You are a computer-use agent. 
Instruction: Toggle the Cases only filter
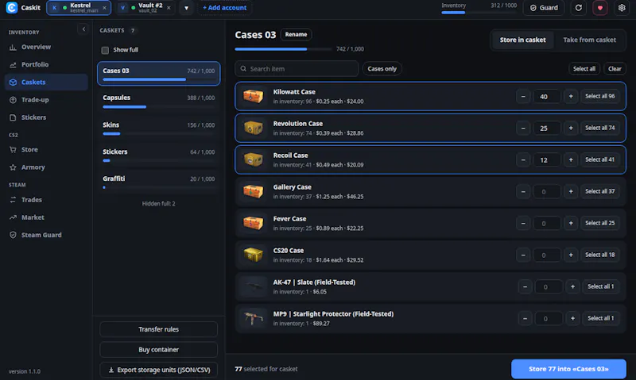click(x=382, y=69)
